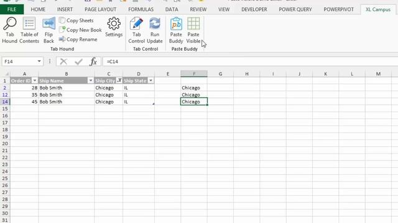Screen dimensions: 398x223
Task: Click IL in row 2
Action: click(x=139, y=88)
